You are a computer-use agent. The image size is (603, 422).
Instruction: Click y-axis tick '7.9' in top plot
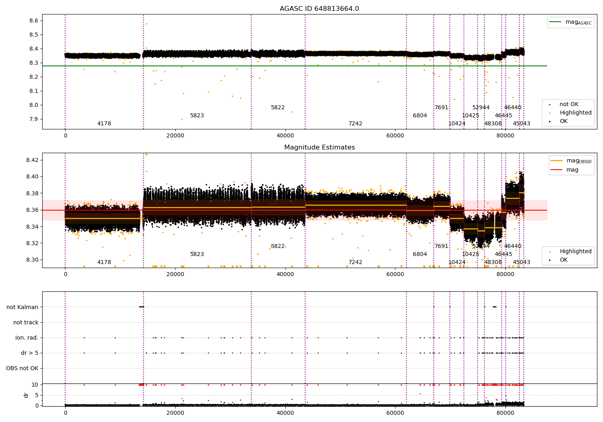coord(34,119)
